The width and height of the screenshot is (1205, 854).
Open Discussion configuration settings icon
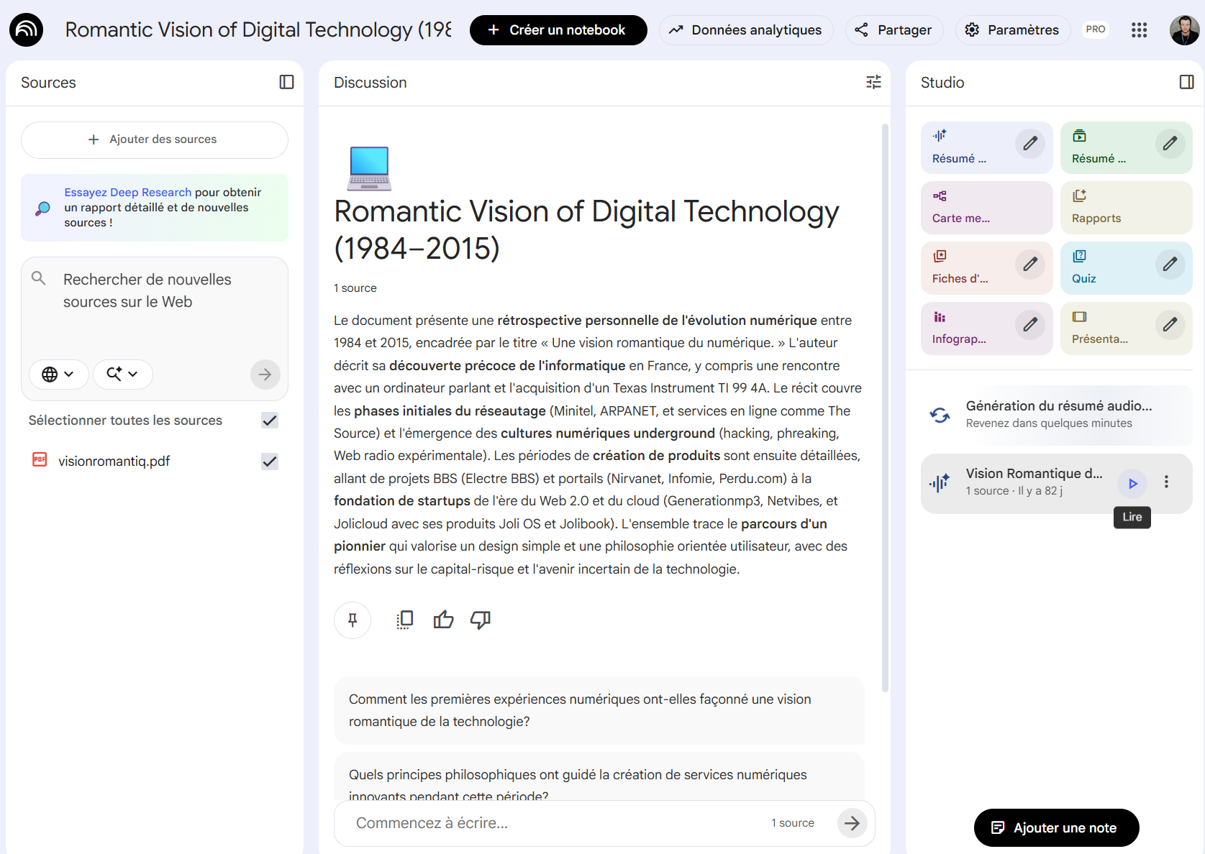click(x=873, y=82)
